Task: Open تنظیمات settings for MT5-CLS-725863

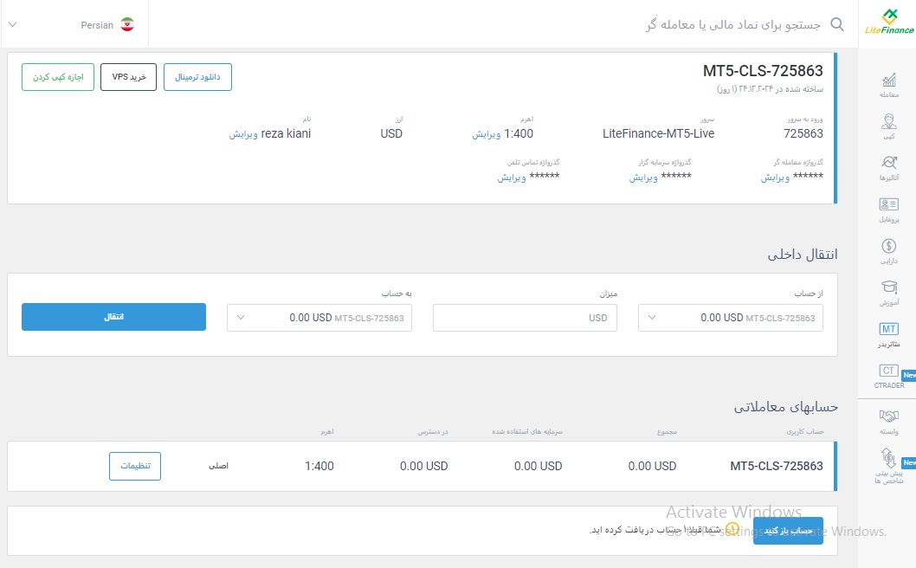Action: (135, 467)
